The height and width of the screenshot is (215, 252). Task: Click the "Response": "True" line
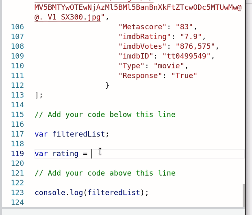tap(158, 76)
